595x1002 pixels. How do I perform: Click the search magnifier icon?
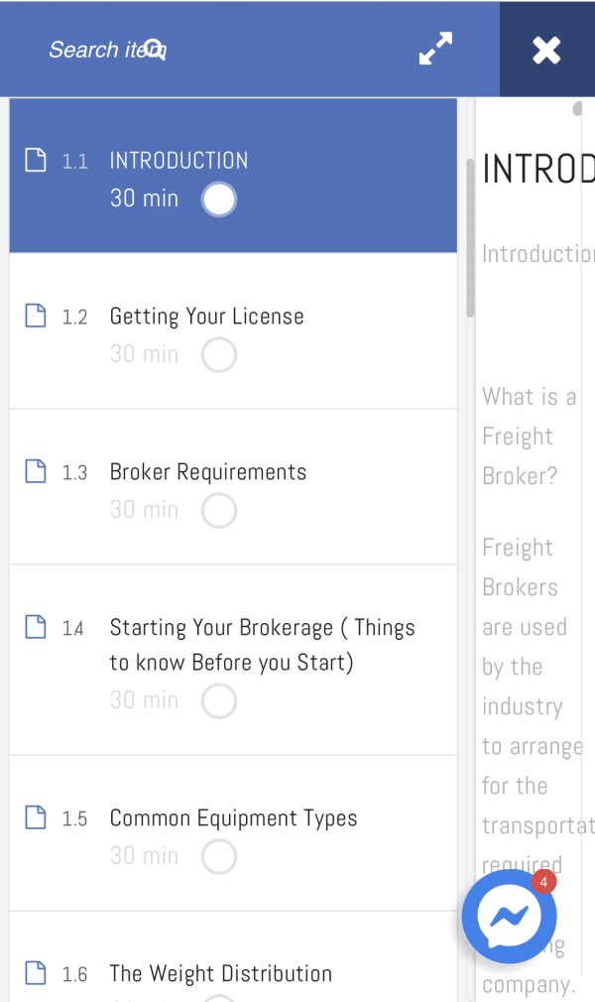pyautogui.click(x=155, y=49)
